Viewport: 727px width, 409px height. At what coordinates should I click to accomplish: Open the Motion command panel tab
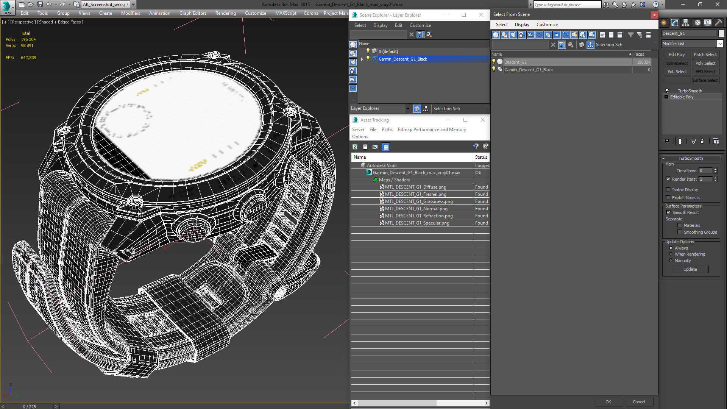[697, 23]
